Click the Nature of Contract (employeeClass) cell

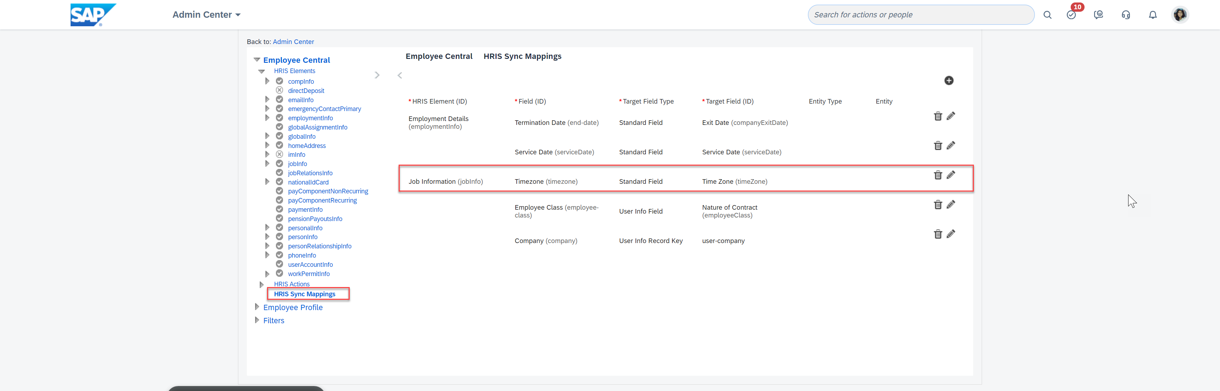[730, 211]
